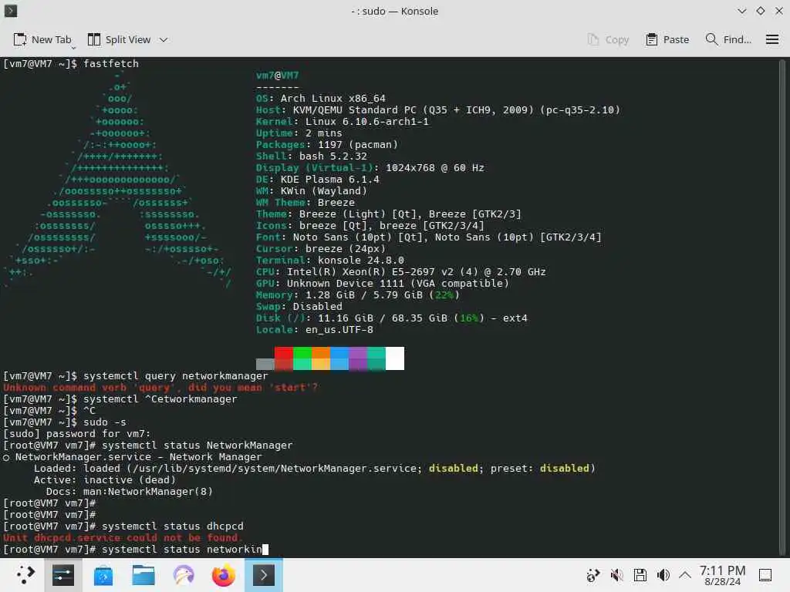Launch Discover software center from taskbar
Viewport: 790px width, 592px height.
103,575
